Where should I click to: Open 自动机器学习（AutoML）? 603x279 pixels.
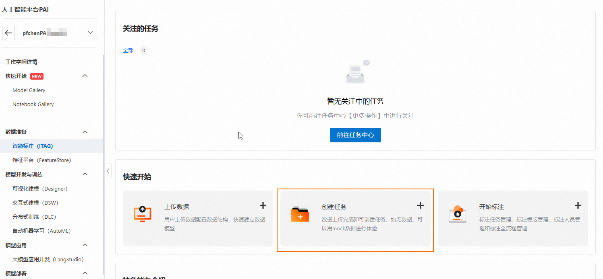point(41,231)
